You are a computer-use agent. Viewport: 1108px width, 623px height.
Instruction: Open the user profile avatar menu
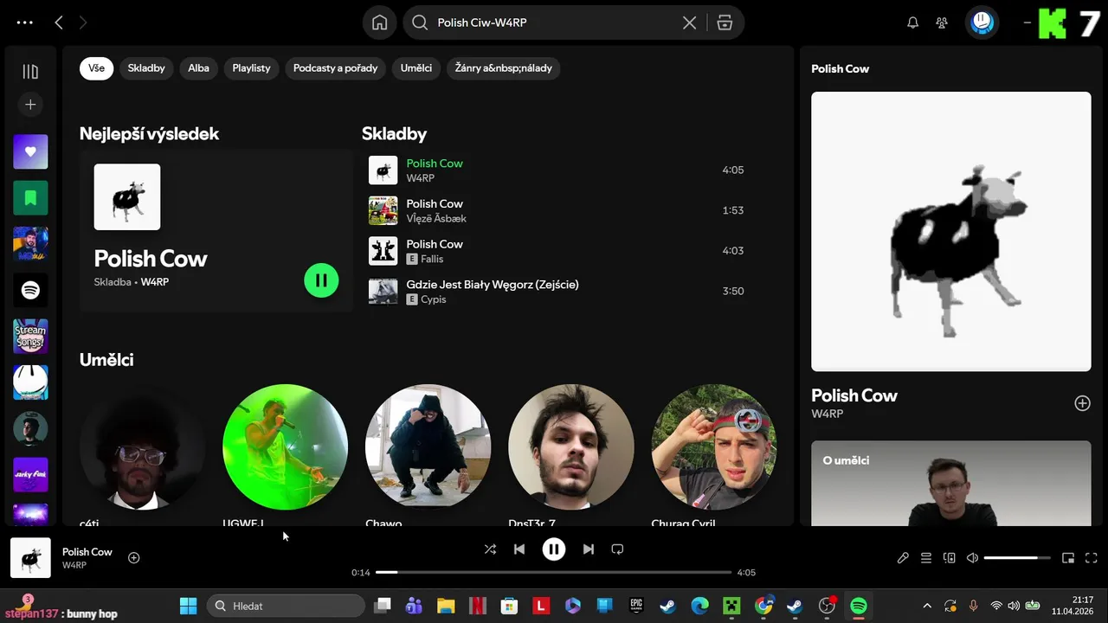[x=982, y=22]
